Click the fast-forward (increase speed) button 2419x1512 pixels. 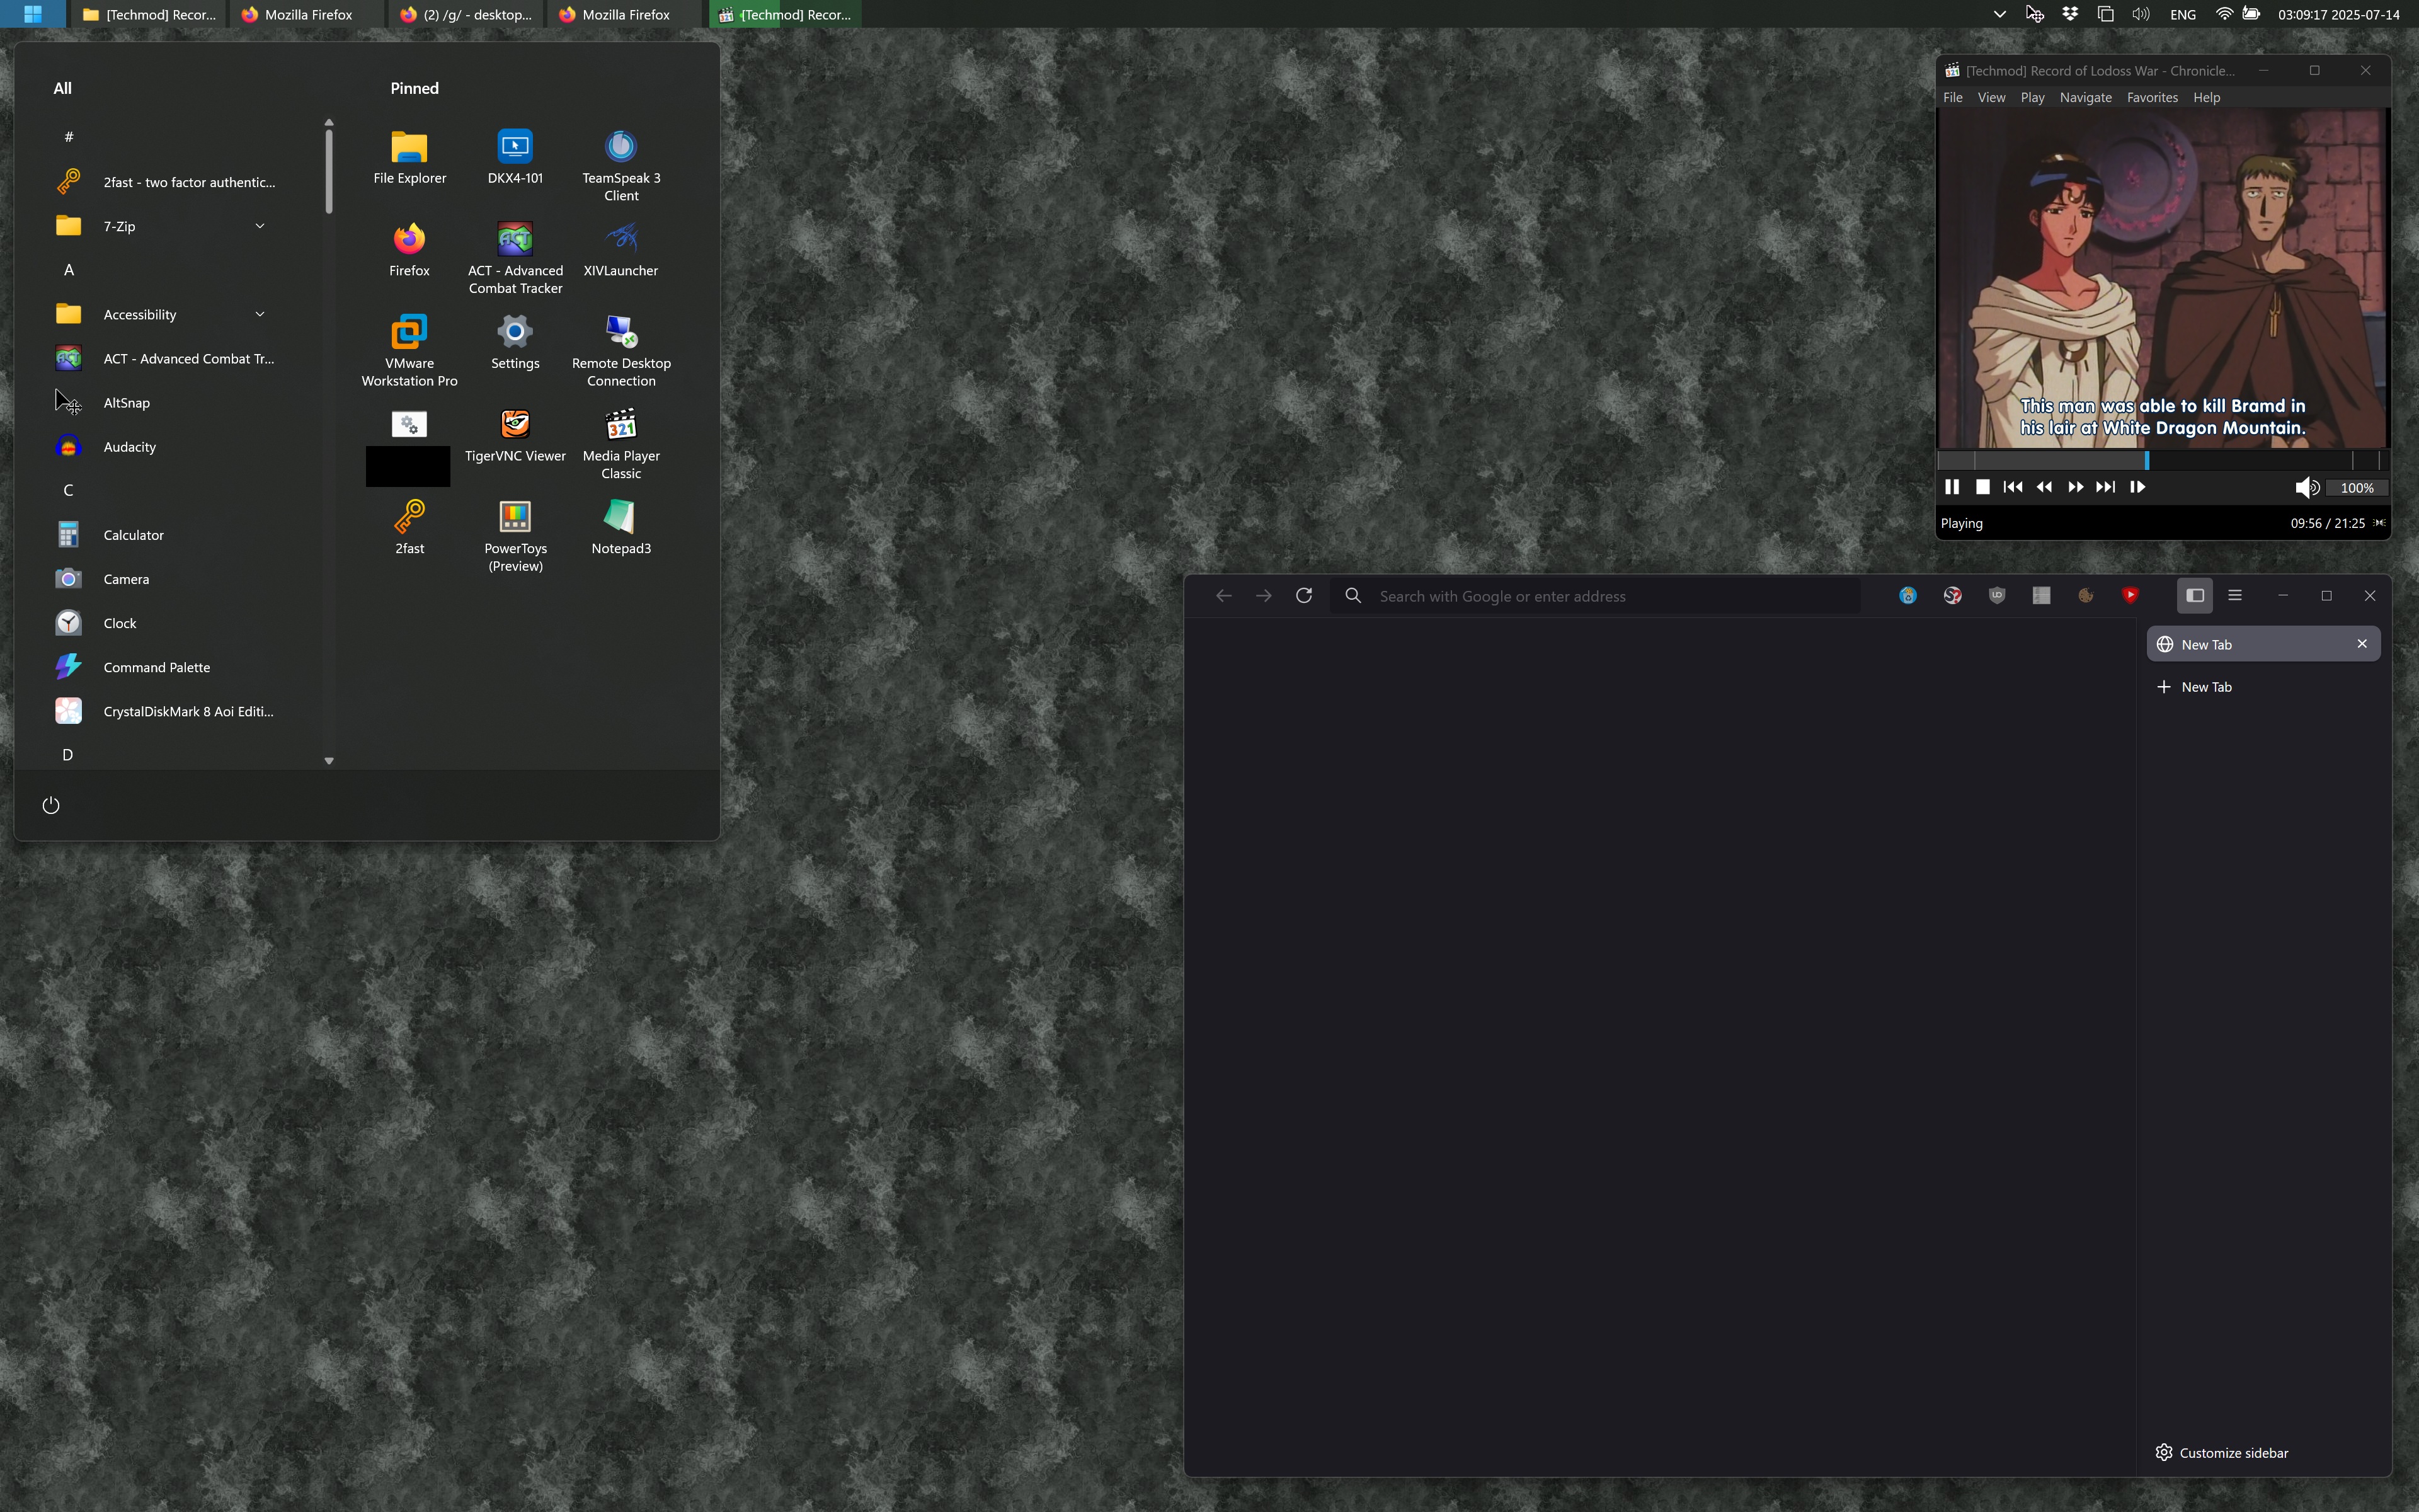pyautogui.click(x=2075, y=487)
